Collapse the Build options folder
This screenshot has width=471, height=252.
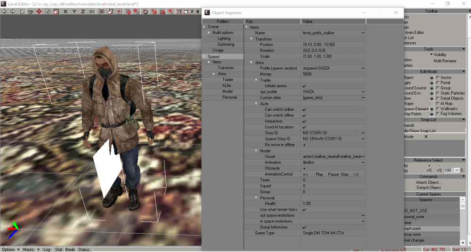click(209, 33)
